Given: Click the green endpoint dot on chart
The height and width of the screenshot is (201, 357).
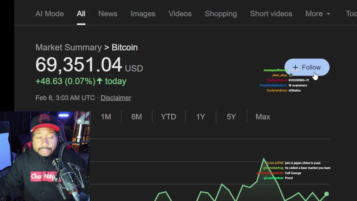Looking at the screenshot, I should (x=327, y=194).
